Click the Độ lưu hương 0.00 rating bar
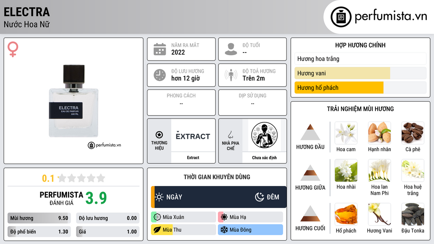The height and width of the screenshot is (244, 434). (x=108, y=218)
